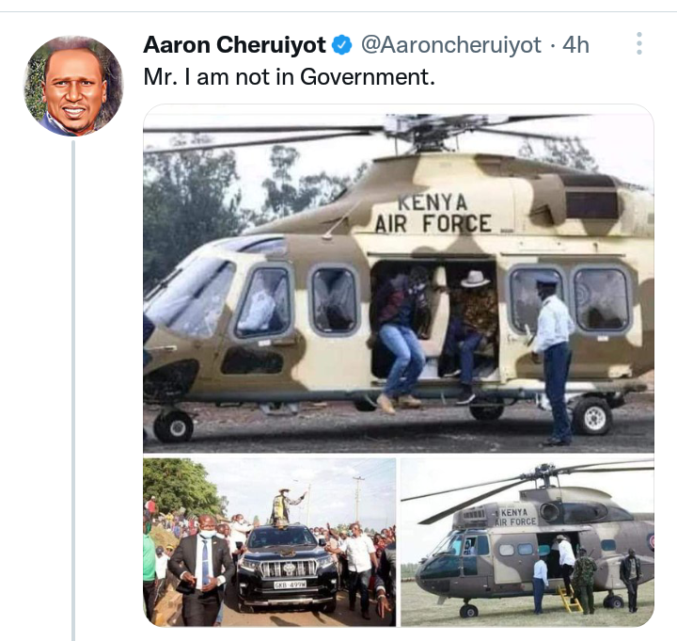
Task: Open the small grey helicopter photo
Action: click(527, 542)
